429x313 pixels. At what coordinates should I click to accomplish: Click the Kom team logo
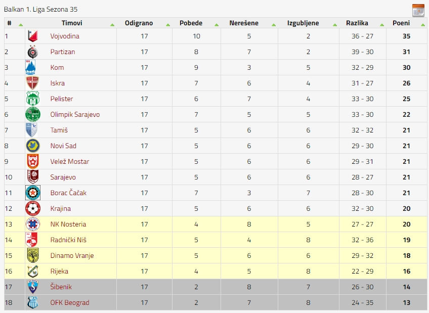pos(30,67)
